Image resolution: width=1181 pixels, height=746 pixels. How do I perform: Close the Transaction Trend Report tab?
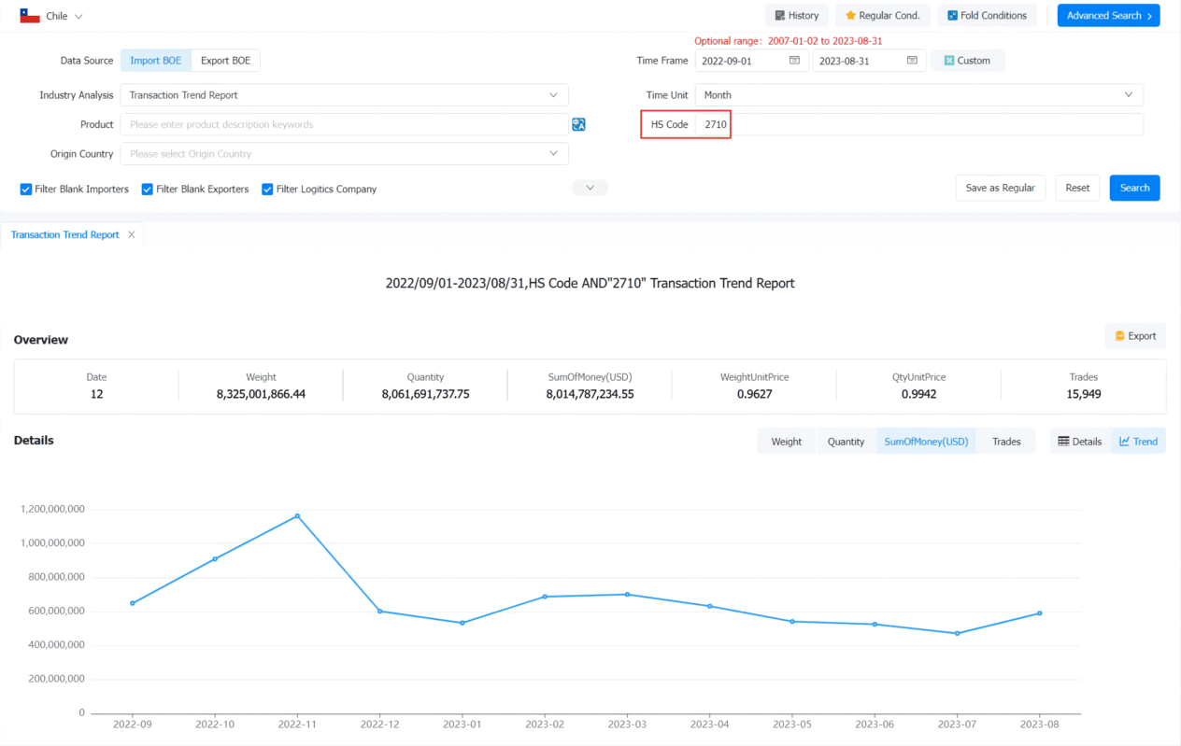[132, 235]
